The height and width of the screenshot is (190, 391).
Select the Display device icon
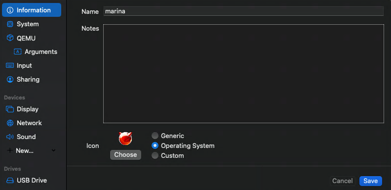pyautogui.click(x=10, y=109)
